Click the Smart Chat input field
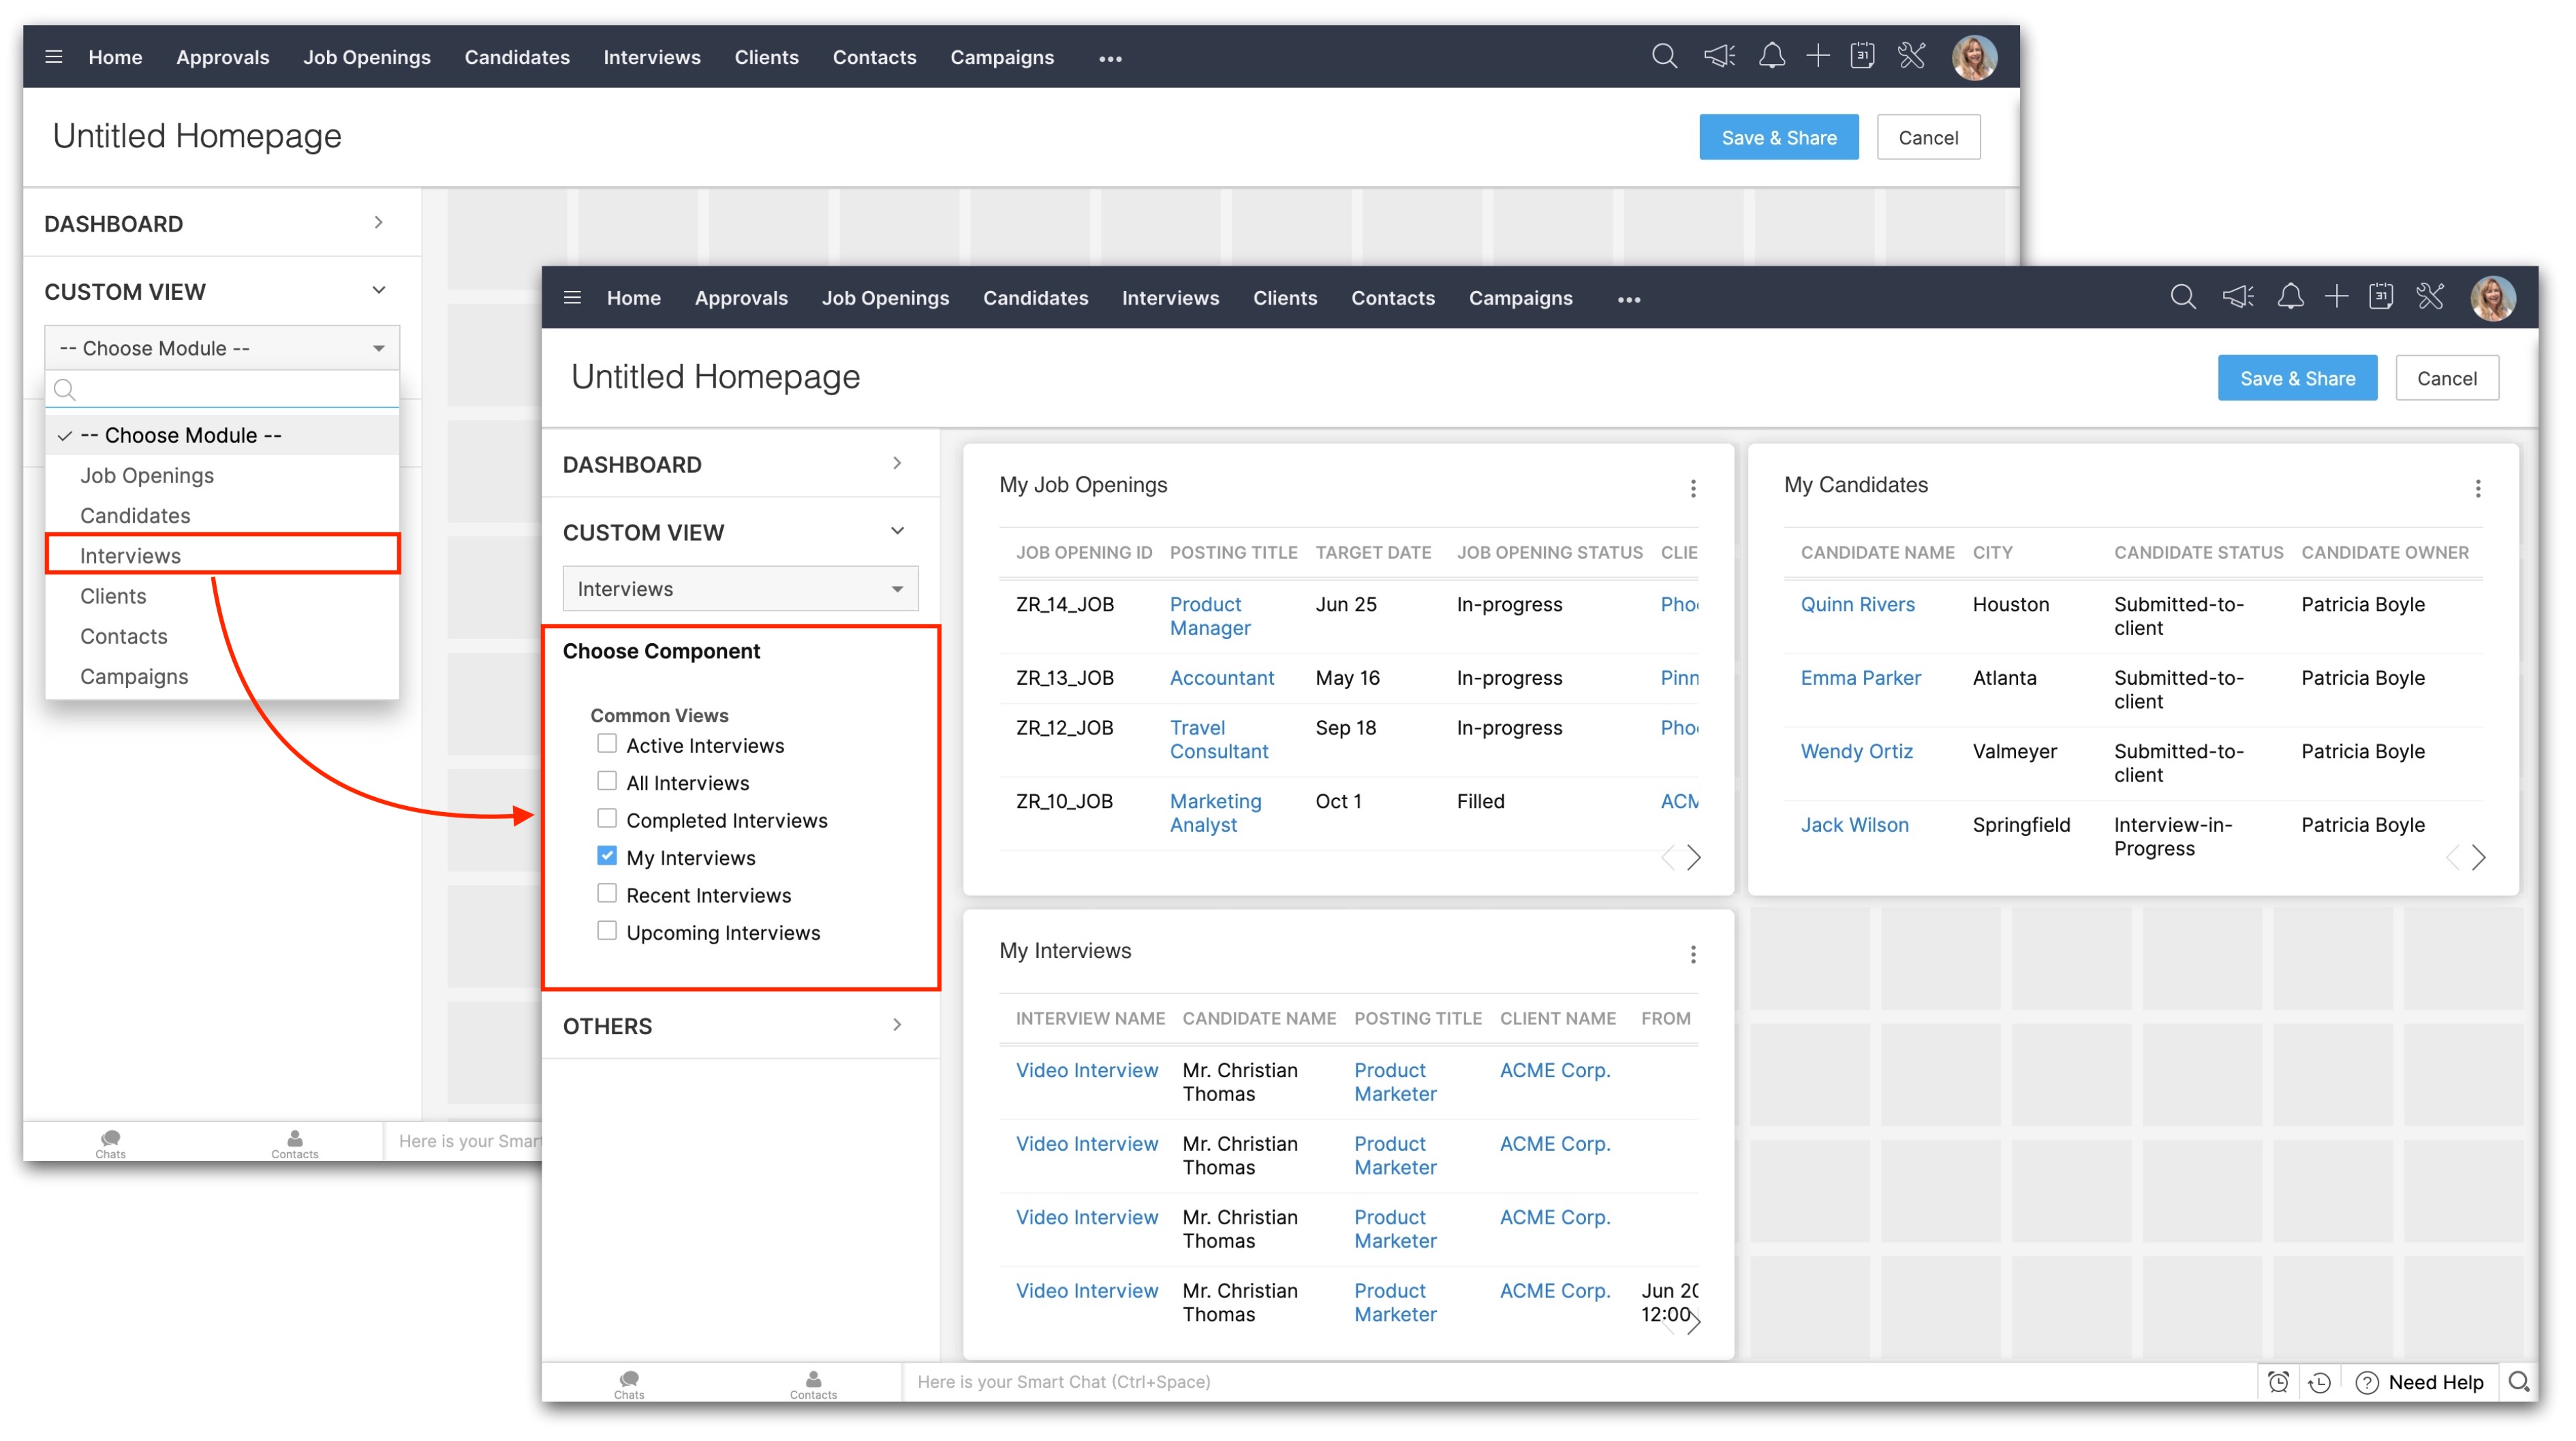Viewport: 2576px width, 1441px height. pos(1064,1381)
